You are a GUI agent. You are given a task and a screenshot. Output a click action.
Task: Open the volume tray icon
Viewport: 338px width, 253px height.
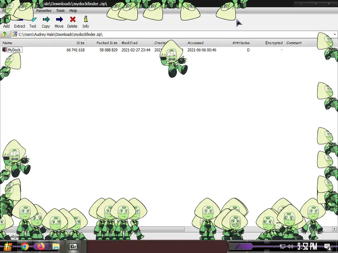coord(290,246)
